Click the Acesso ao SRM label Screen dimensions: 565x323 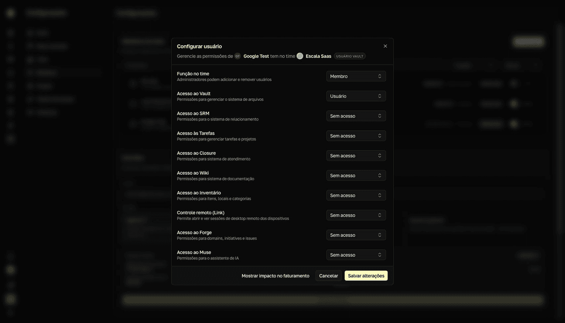click(193, 113)
